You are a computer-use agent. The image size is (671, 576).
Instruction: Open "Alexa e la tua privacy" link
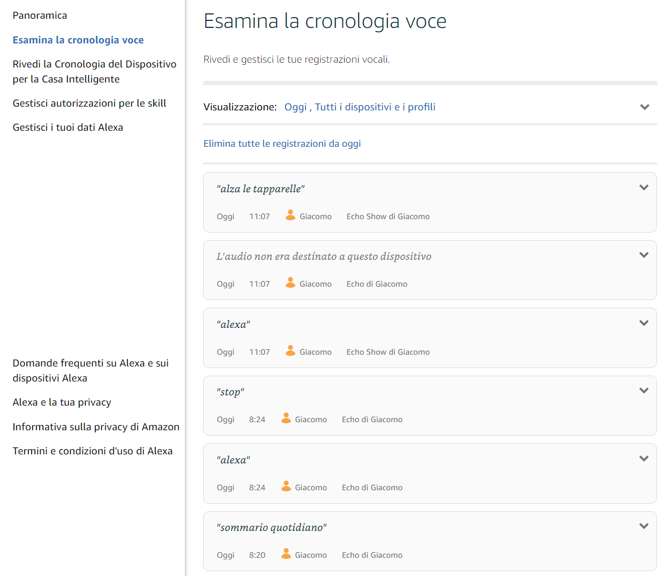click(62, 402)
